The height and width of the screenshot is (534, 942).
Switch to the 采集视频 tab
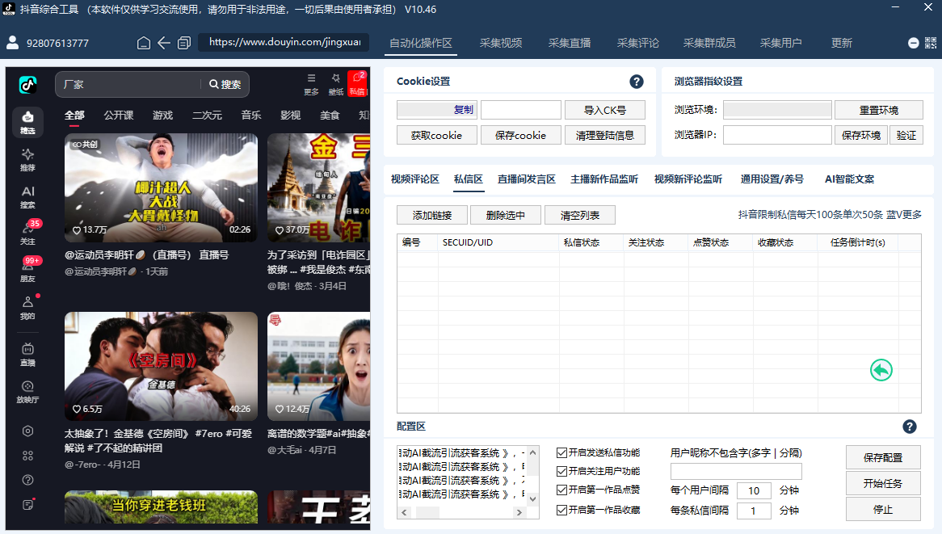pos(500,44)
